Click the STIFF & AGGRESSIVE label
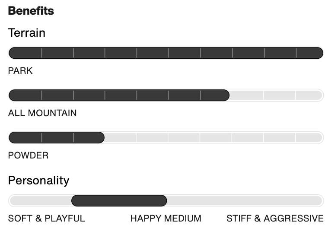The height and width of the screenshot is (228, 325). (x=275, y=218)
